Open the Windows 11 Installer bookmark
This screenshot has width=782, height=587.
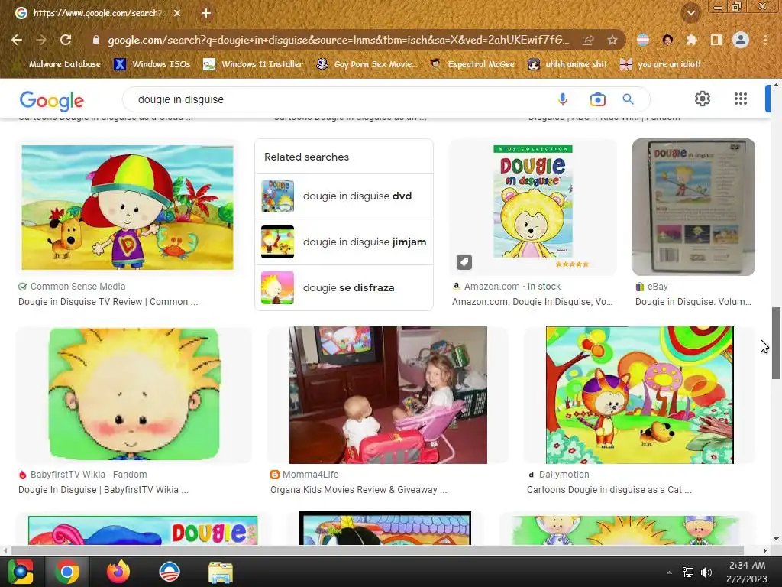254,64
